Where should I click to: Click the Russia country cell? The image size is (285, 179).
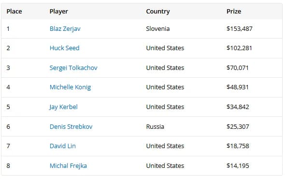(155, 126)
